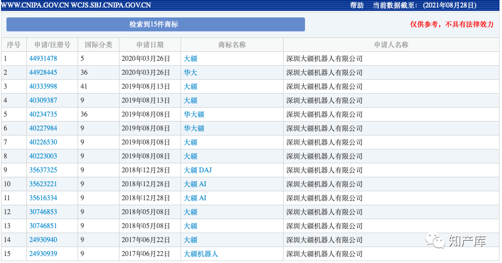The width and height of the screenshot is (502, 263).
Task: Open trademark 大疆 DAJ link
Action: pos(198,170)
